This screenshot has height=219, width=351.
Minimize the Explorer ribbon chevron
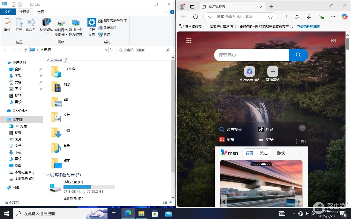166,12
